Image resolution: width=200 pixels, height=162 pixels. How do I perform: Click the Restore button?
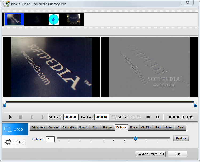pyautogui.click(x=181, y=138)
